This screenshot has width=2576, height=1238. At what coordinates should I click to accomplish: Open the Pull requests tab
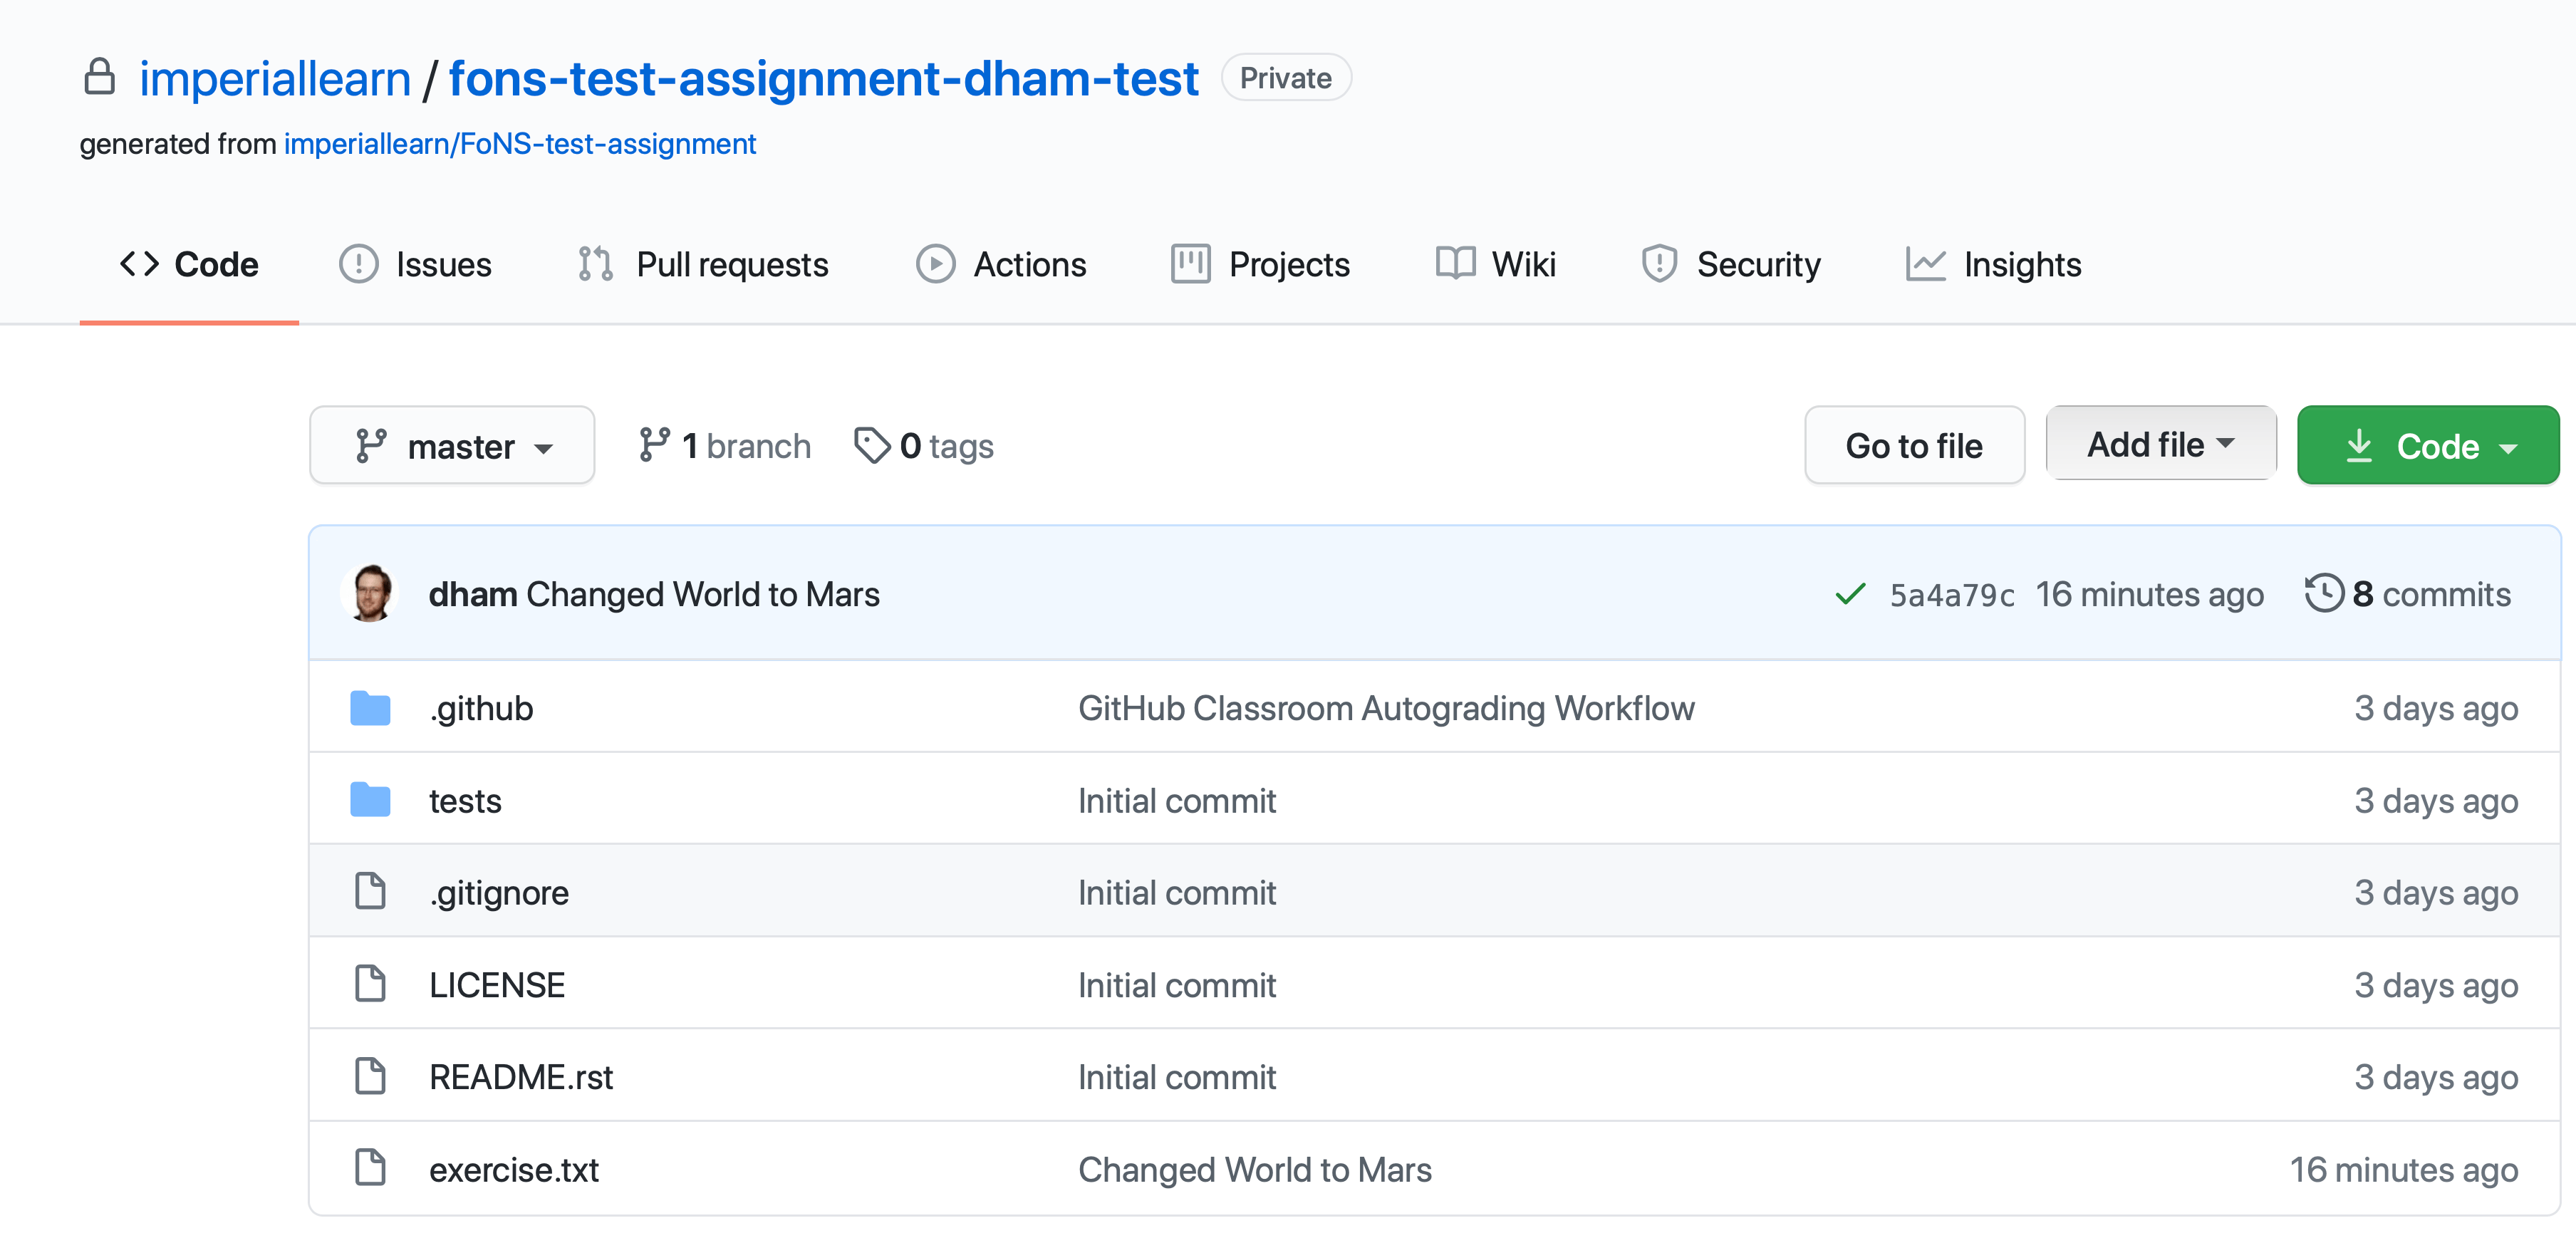pyautogui.click(x=704, y=264)
